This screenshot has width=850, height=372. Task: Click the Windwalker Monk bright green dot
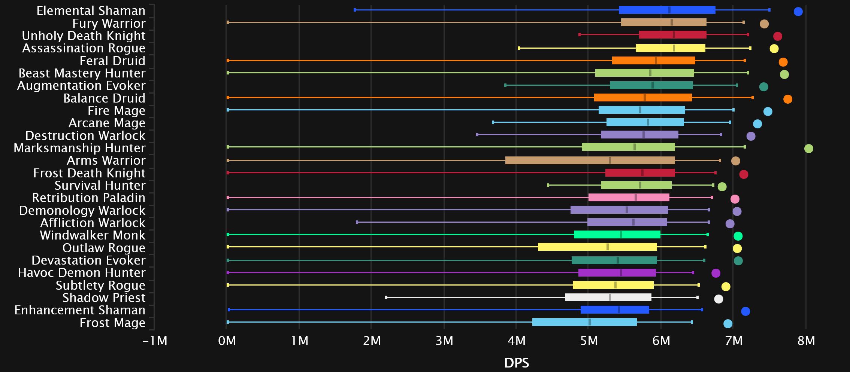pyautogui.click(x=738, y=236)
